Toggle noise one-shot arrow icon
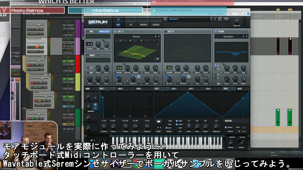303x170 pixels. point(91,68)
